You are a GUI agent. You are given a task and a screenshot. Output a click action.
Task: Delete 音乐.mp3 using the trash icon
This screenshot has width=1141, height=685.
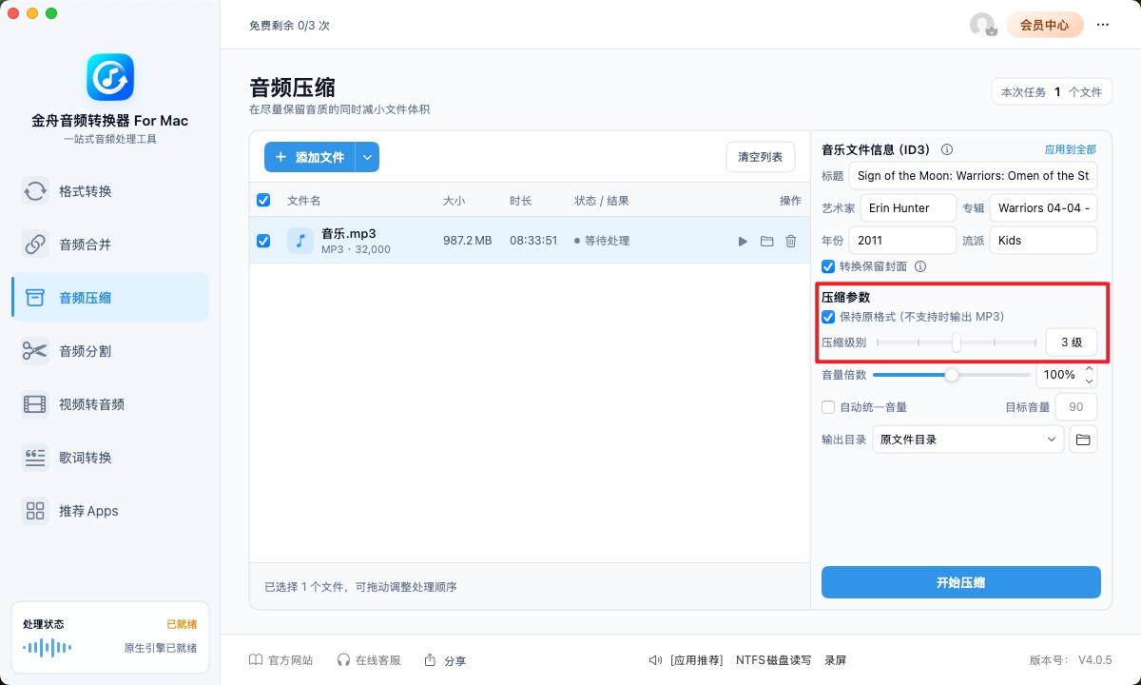click(791, 242)
